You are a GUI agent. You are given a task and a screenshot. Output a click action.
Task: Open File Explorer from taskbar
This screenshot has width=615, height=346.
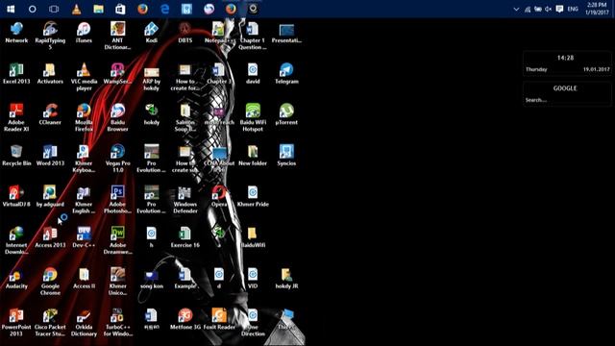point(98,9)
